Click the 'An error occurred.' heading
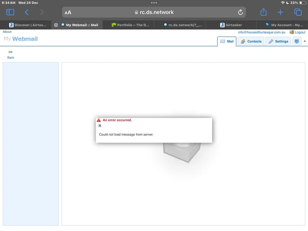Image resolution: width=308 pixels, height=231 pixels. pos(117,120)
